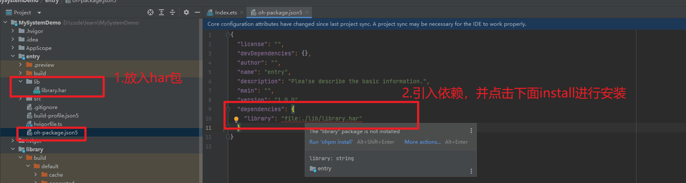Click the Expand All icon in Project panel
The width and height of the screenshot is (686, 183).
point(161,12)
